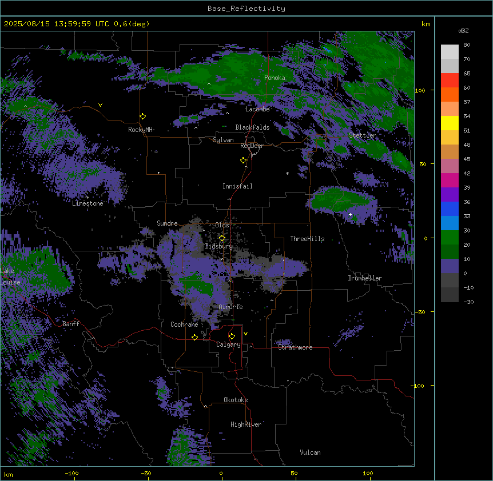Select the Lacombe city label
This screenshot has width=493, height=481.
click(257, 109)
